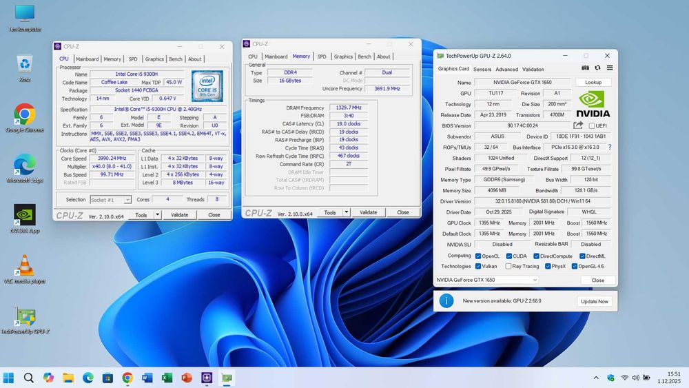Toggle the Ray Tracing checkbox
Screen dimensions: 689x388
pos(508,266)
